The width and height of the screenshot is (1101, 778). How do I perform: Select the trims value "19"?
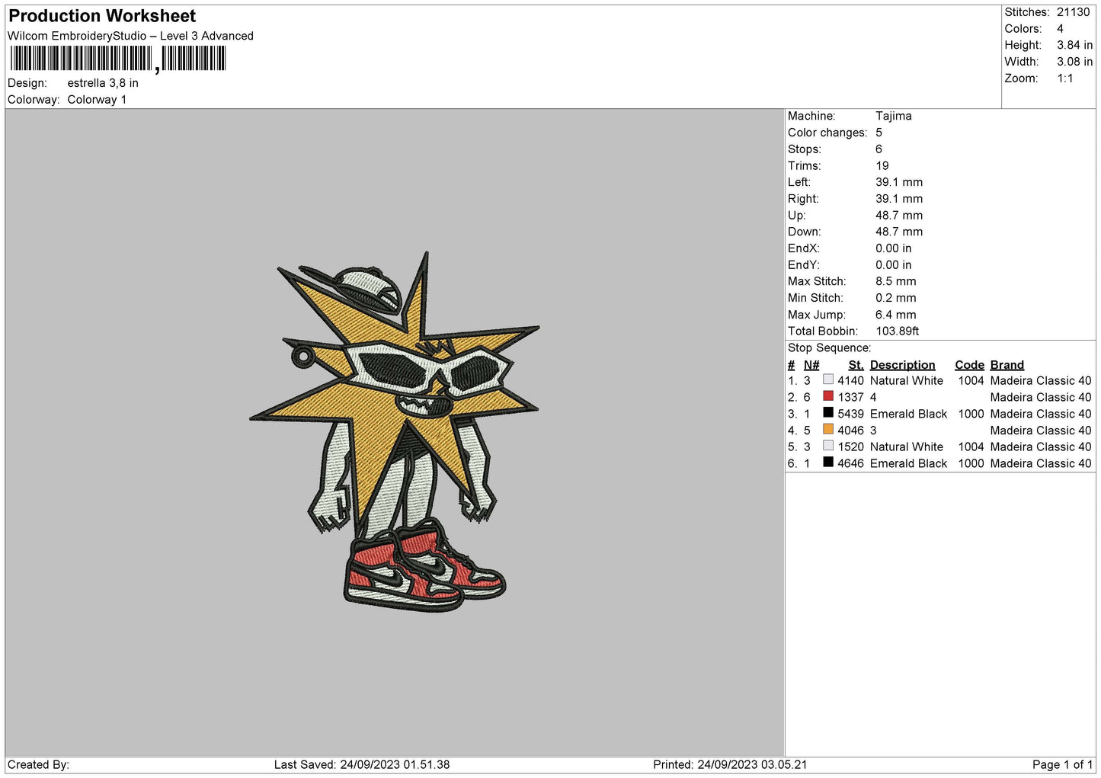[x=882, y=166]
